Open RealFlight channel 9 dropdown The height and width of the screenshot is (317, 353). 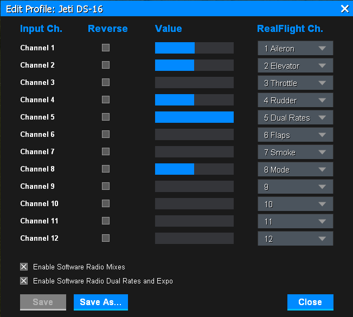296,187
